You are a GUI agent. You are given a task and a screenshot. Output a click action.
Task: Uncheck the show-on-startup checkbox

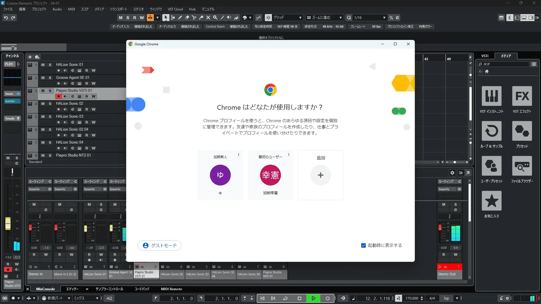363,245
